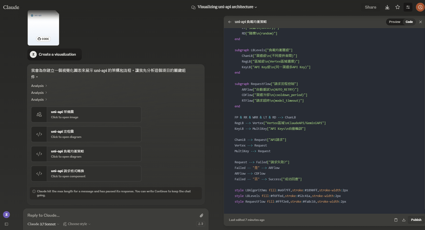425x230 pixels.
Task: Click the download icon next to Share
Action: [x=387, y=7]
